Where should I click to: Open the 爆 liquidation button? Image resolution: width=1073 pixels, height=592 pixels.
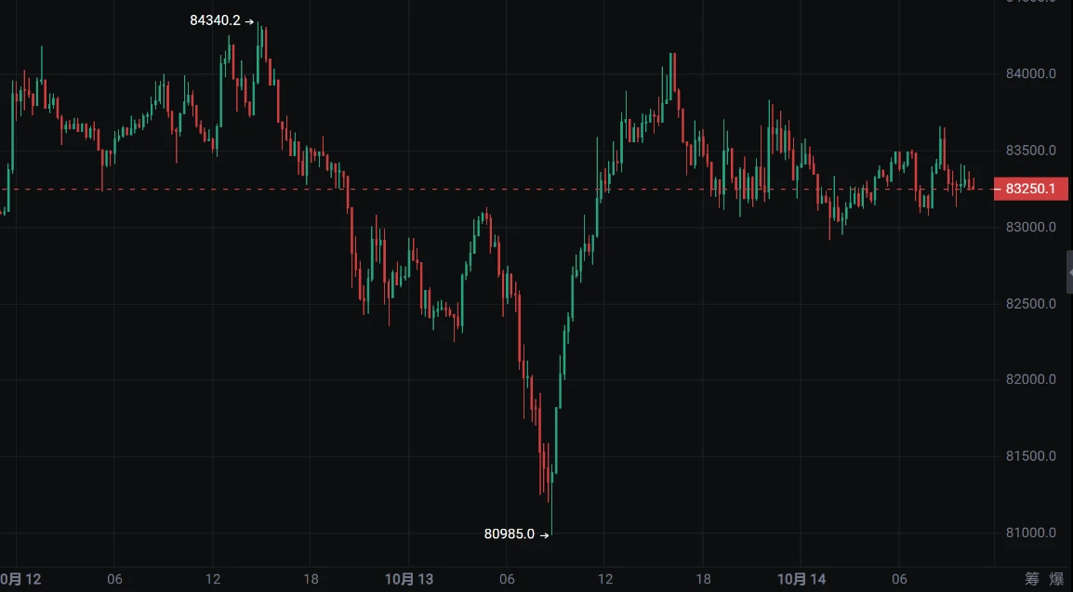pos(1056,579)
